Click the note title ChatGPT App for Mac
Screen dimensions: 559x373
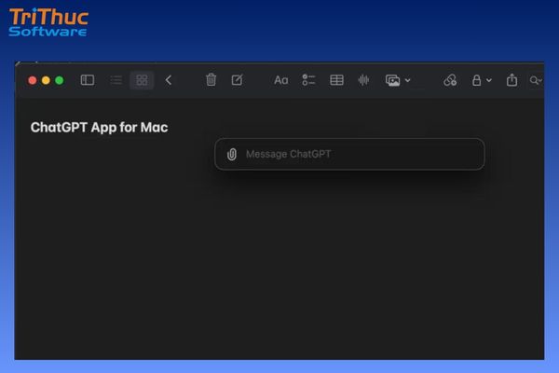[x=99, y=128]
